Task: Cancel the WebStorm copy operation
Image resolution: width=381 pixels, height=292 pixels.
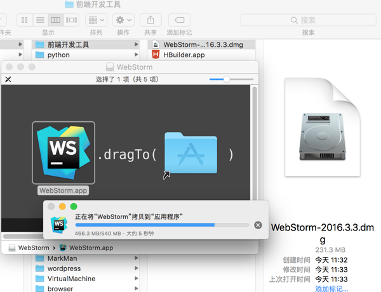Action: [x=258, y=225]
